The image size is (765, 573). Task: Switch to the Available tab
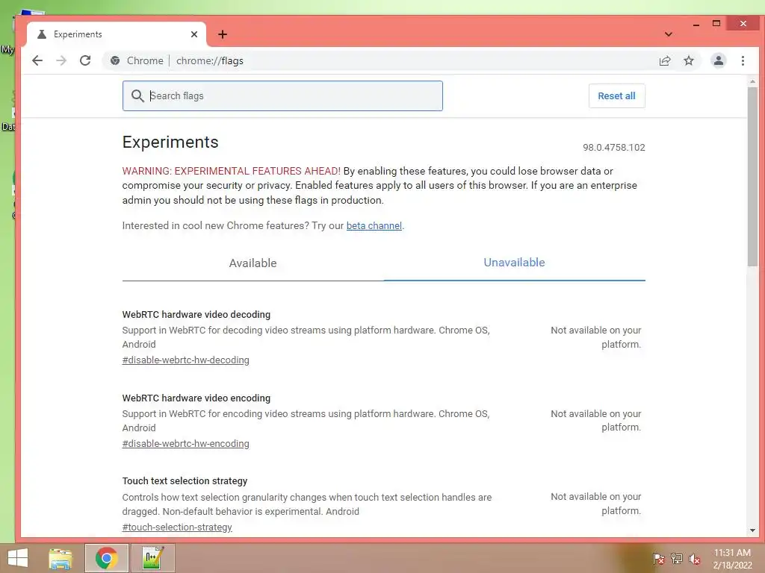[x=253, y=263]
